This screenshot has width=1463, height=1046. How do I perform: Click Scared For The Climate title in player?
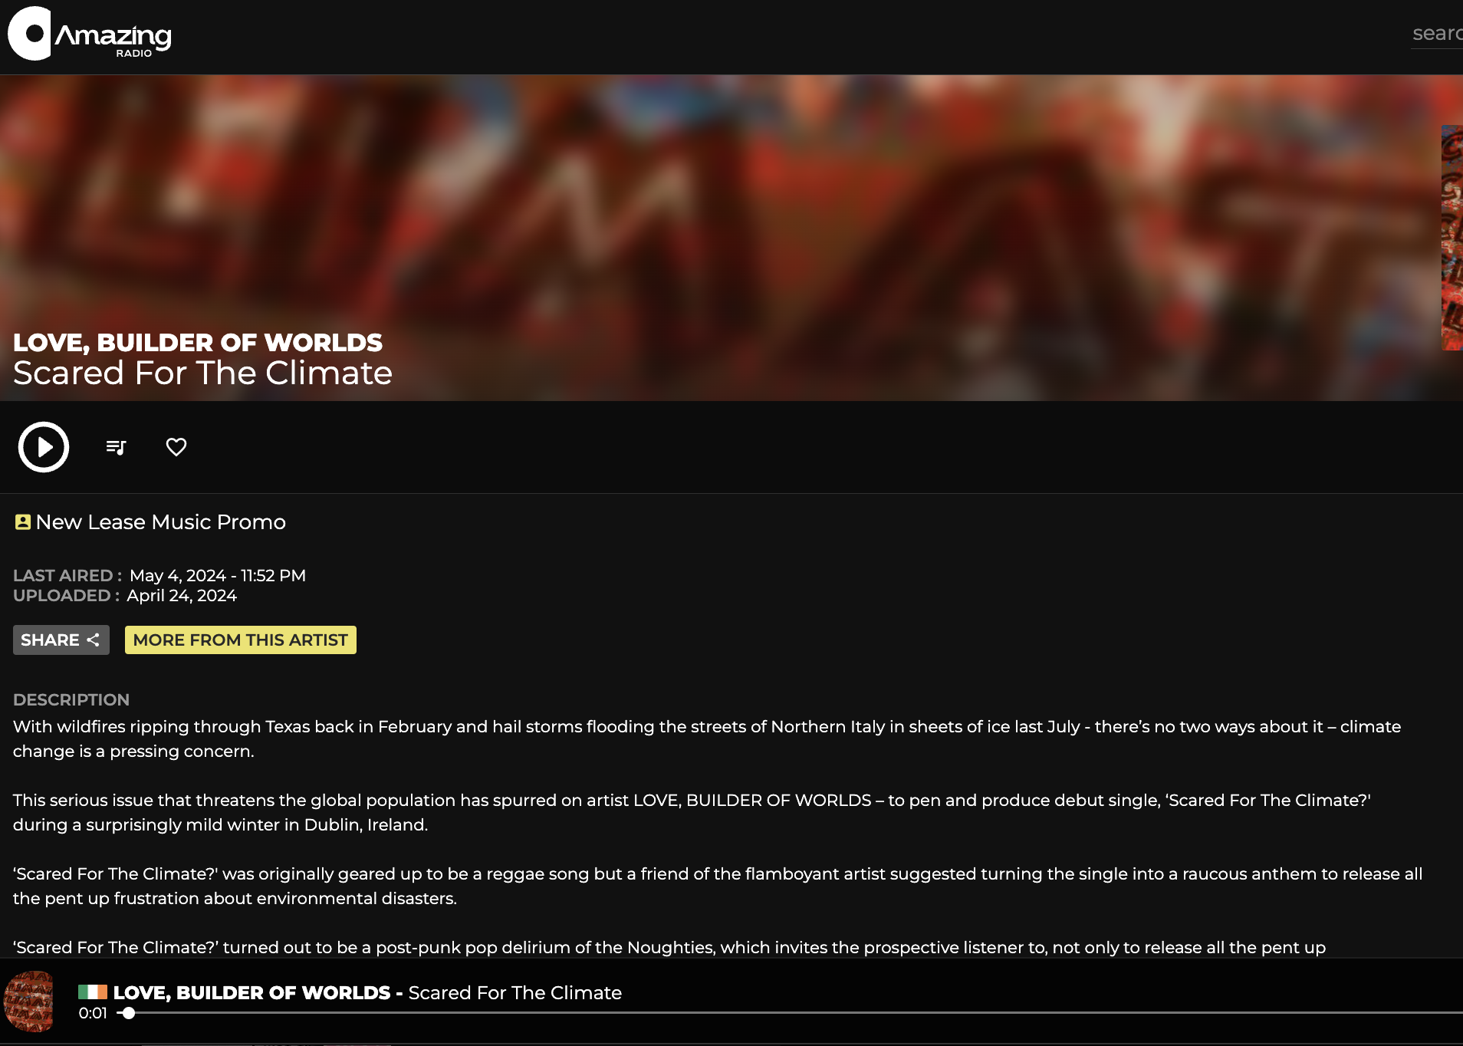tap(515, 992)
